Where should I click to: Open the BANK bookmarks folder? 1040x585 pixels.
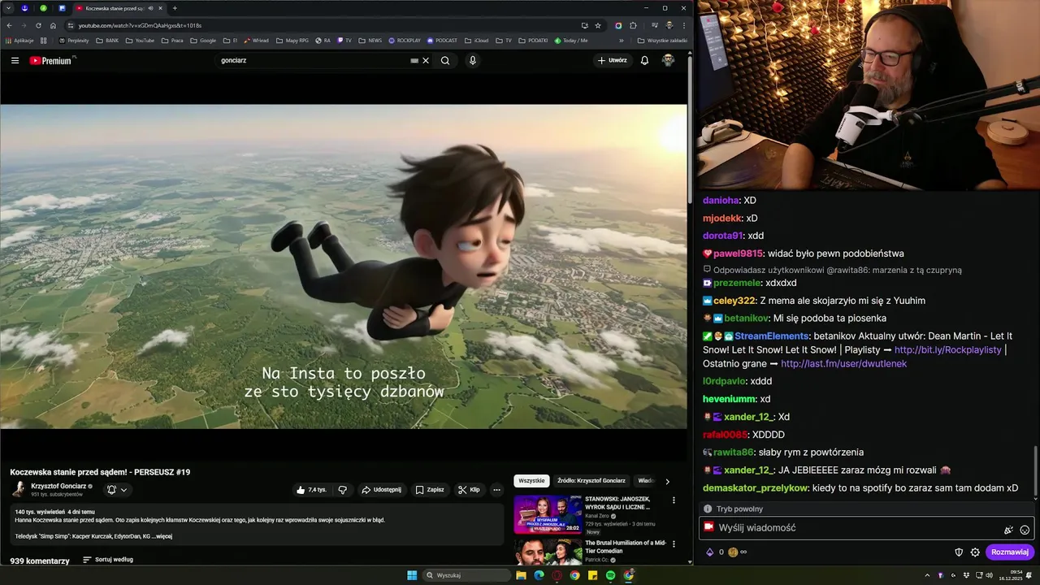(x=107, y=40)
